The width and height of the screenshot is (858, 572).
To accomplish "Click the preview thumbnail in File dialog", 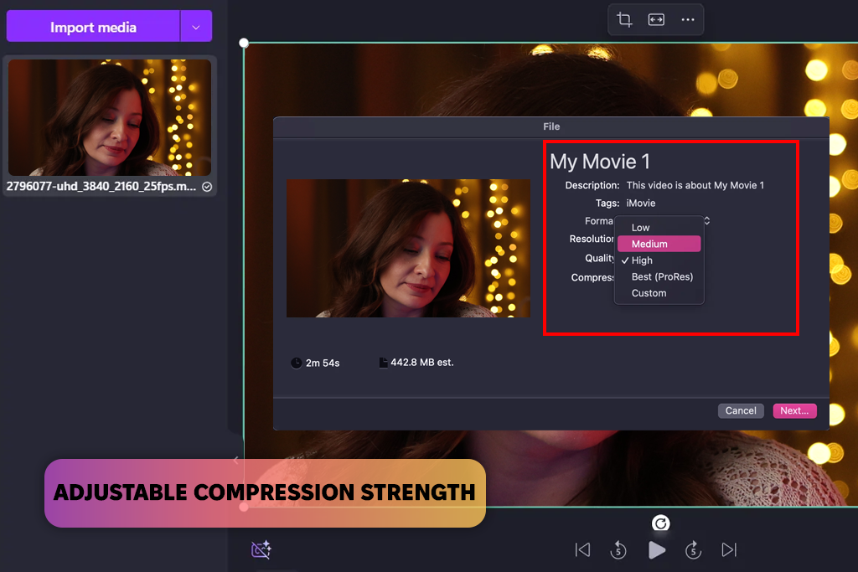I will click(x=408, y=248).
